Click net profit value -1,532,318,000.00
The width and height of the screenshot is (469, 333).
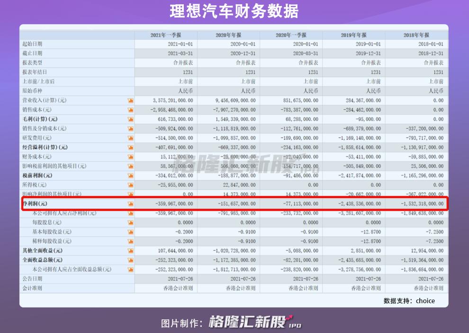click(x=422, y=204)
